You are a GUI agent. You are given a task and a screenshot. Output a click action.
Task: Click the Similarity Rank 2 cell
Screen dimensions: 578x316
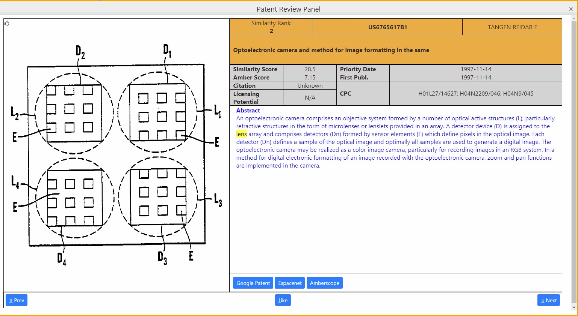(271, 27)
